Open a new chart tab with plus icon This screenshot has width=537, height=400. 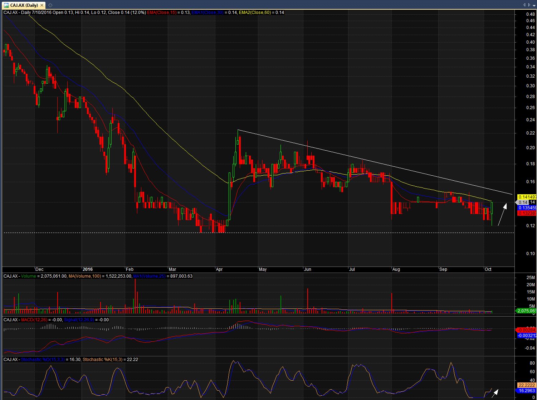[x=50, y=5]
